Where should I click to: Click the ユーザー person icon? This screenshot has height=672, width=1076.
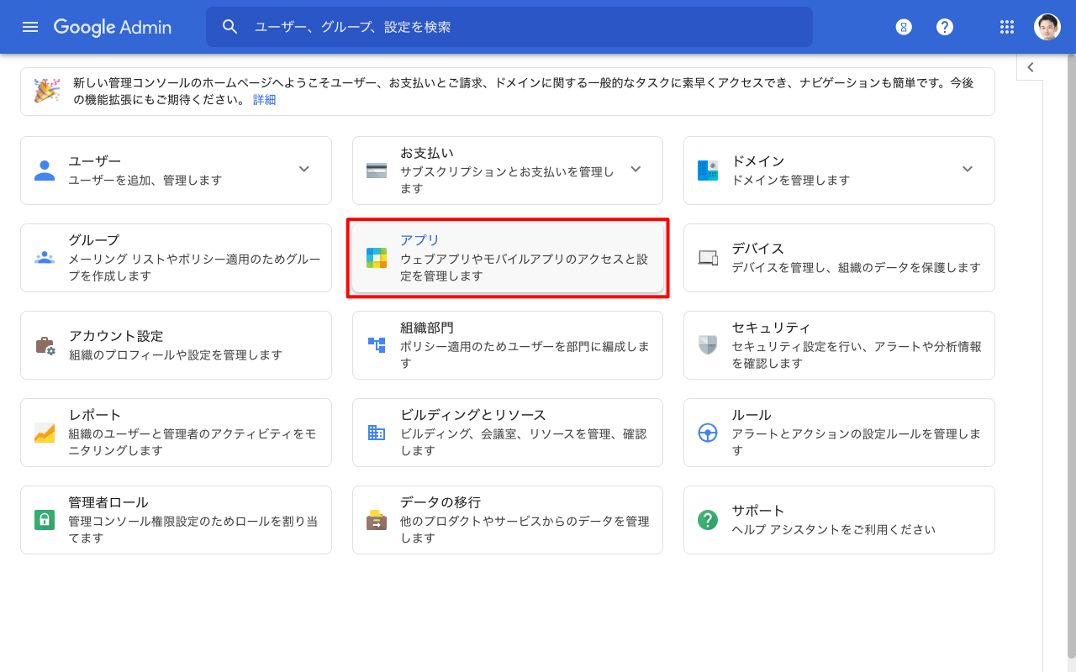coord(45,171)
